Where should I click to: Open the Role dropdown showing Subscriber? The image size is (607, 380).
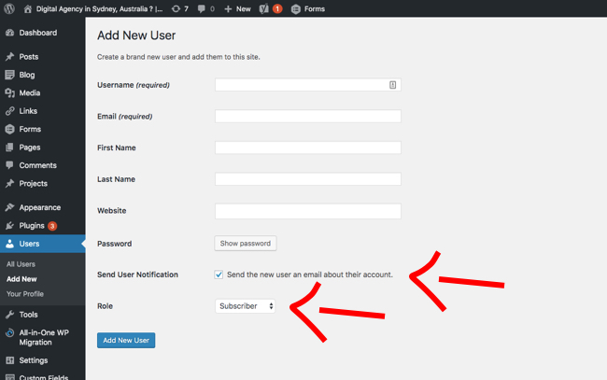tap(245, 306)
